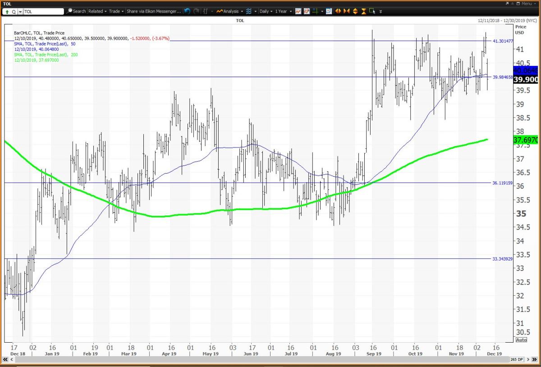This screenshot has height=367, width=541.
Task: Click the TOL symbol input field
Action: [43, 11]
